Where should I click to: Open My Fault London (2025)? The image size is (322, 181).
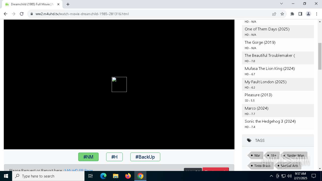pos(266,82)
